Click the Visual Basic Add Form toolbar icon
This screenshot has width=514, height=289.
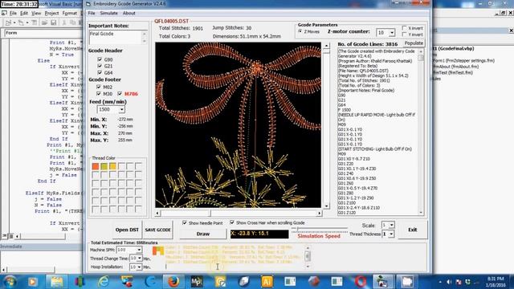[x=21, y=22]
